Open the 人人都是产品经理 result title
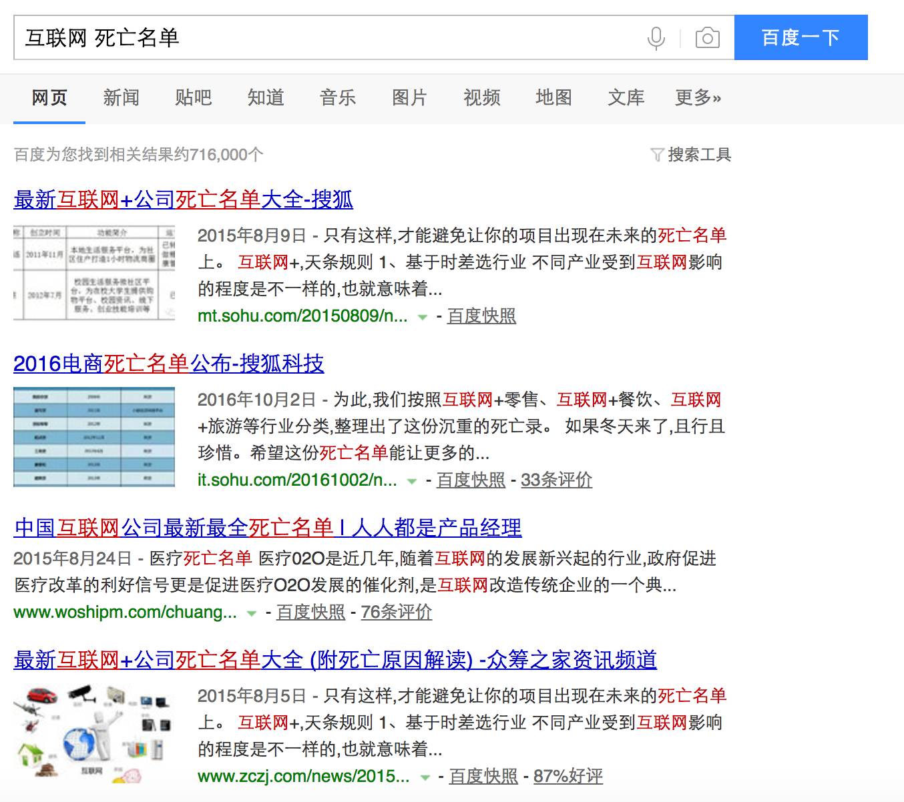Image resolution: width=904 pixels, height=802 pixels. coord(267,528)
